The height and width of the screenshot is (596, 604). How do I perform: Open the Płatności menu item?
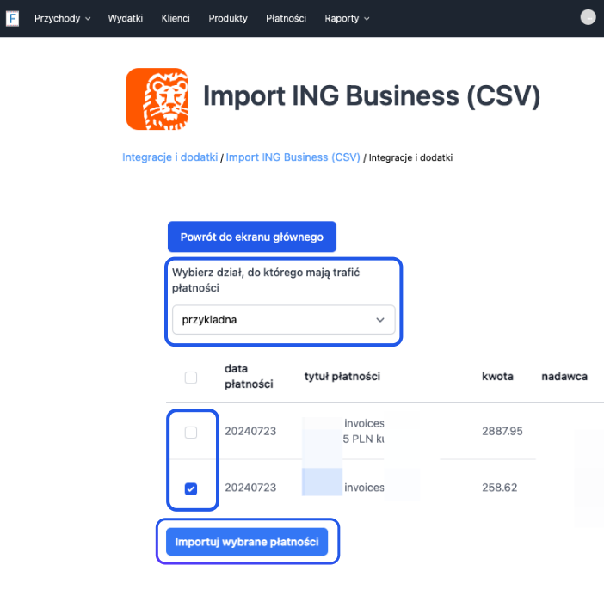tap(286, 18)
